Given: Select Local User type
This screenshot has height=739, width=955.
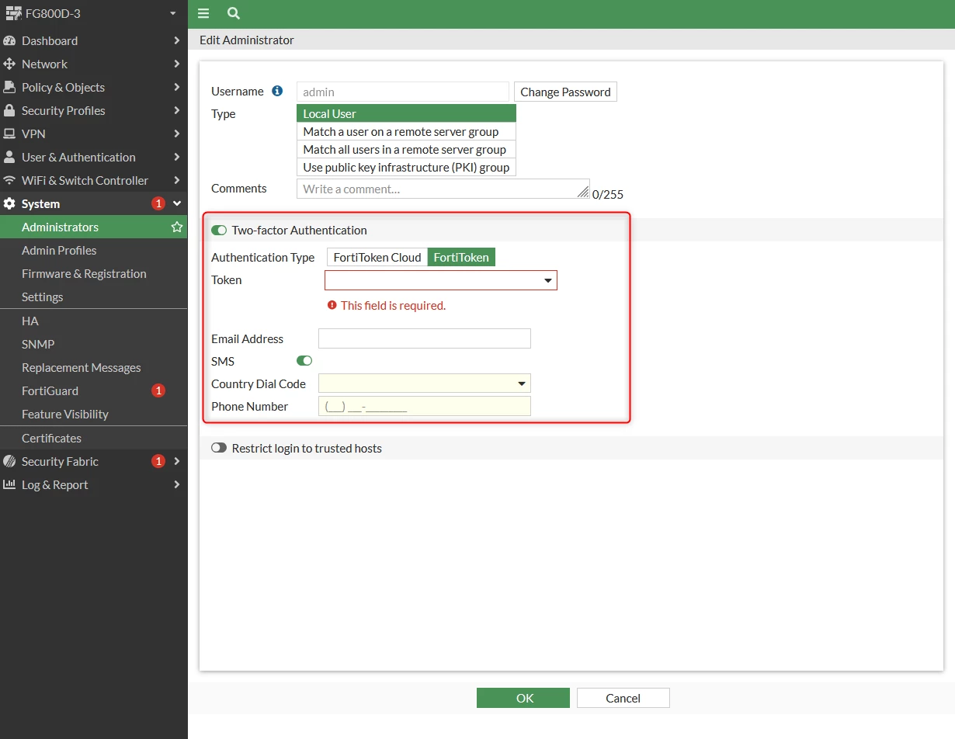Looking at the screenshot, I should coord(406,113).
